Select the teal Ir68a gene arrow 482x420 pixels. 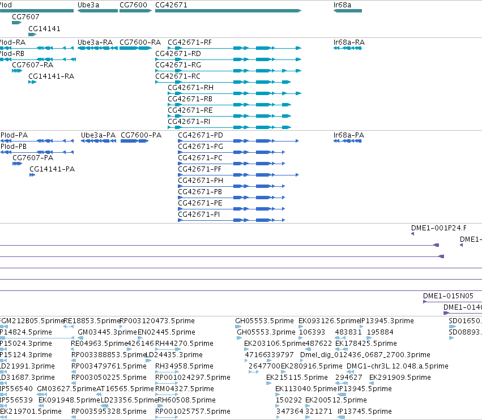(x=348, y=11)
